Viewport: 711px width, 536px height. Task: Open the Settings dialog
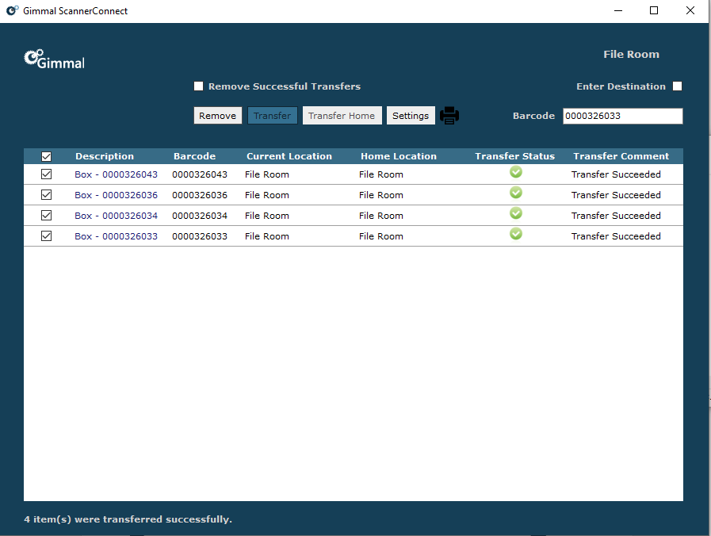[x=411, y=116]
